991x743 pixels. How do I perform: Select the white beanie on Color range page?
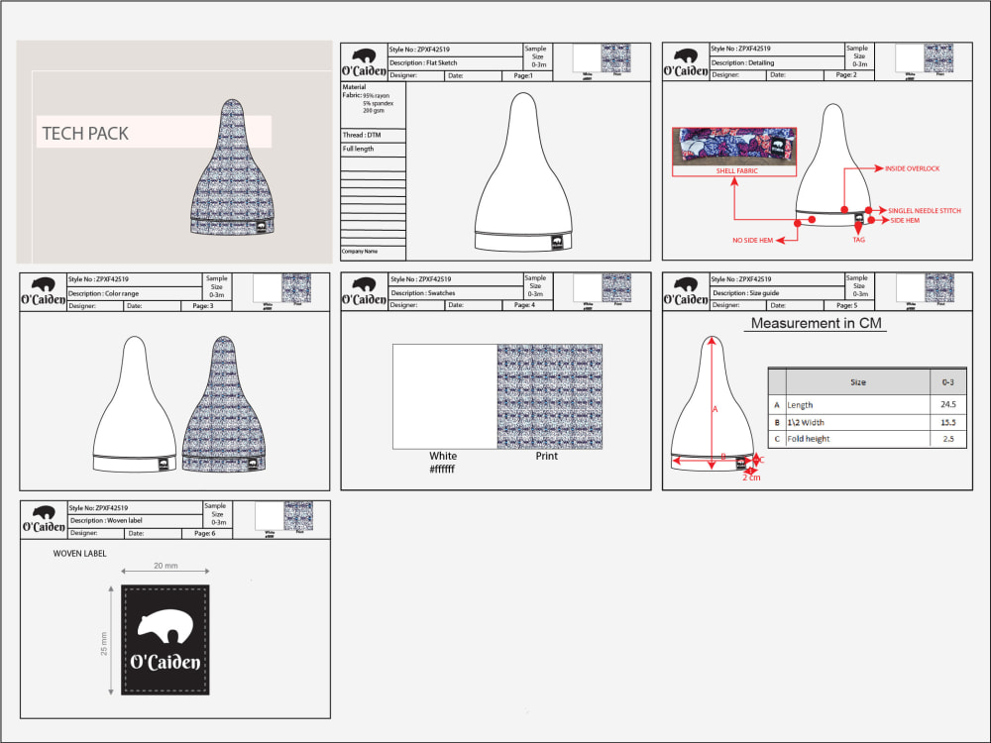coord(135,404)
